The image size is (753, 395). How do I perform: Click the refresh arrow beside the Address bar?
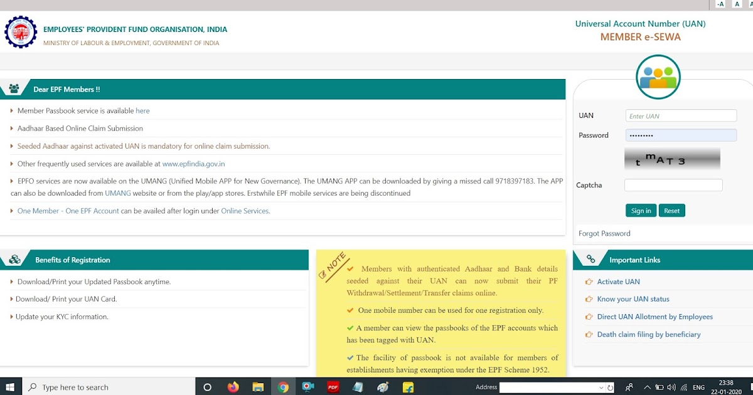click(610, 387)
